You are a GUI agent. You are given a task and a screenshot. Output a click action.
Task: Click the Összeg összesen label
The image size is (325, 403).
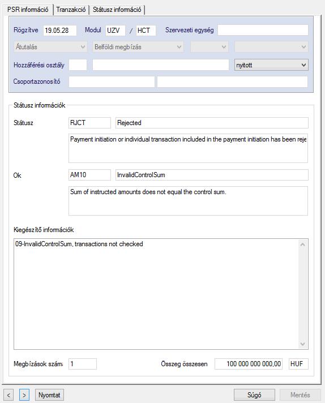tap(184, 364)
